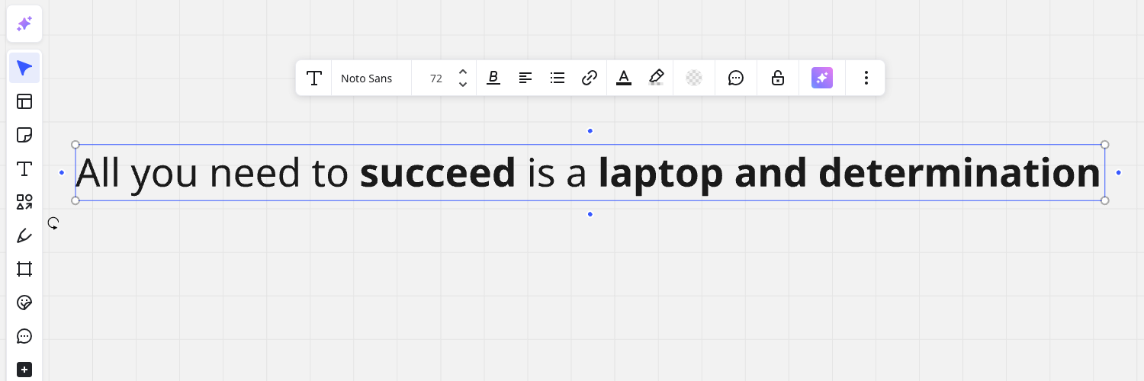The width and height of the screenshot is (1144, 381).
Task: Click the top-right corner handle of the text box
Action: pyautogui.click(x=1105, y=145)
